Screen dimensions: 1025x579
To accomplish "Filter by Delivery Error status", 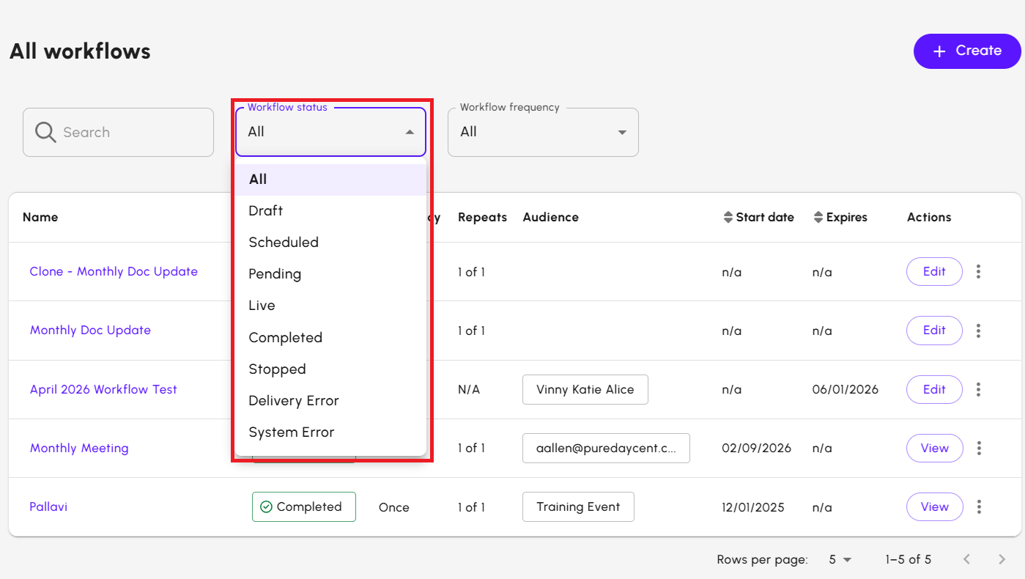I will (294, 400).
